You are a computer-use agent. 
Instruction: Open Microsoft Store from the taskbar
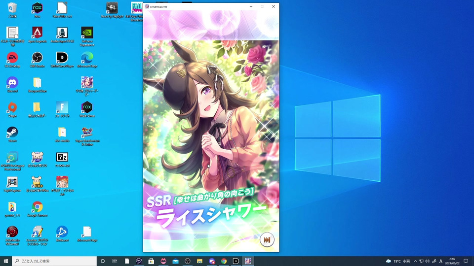click(x=151, y=261)
